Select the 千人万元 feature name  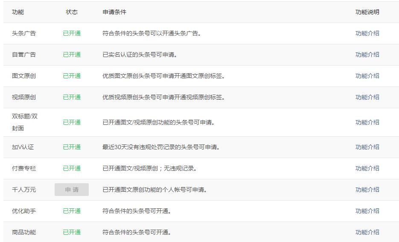(24, 190)
